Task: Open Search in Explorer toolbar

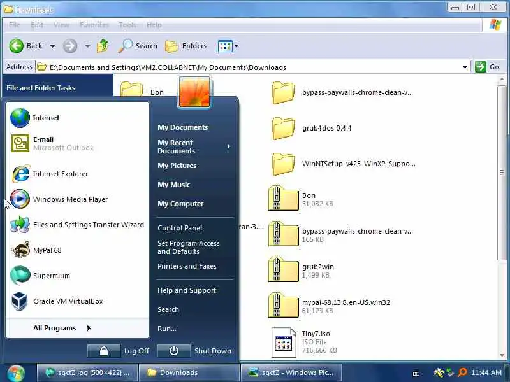Action: [138, 46]
